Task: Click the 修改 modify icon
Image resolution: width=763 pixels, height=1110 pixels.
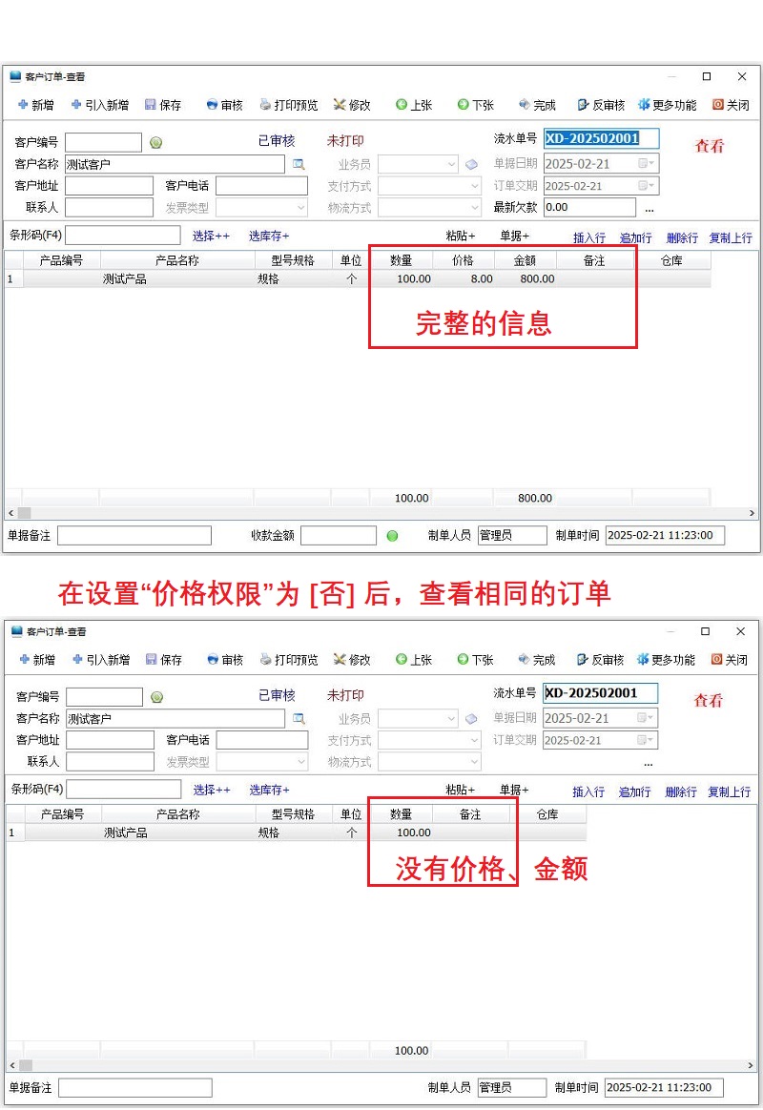Action: tap(349, 105)
